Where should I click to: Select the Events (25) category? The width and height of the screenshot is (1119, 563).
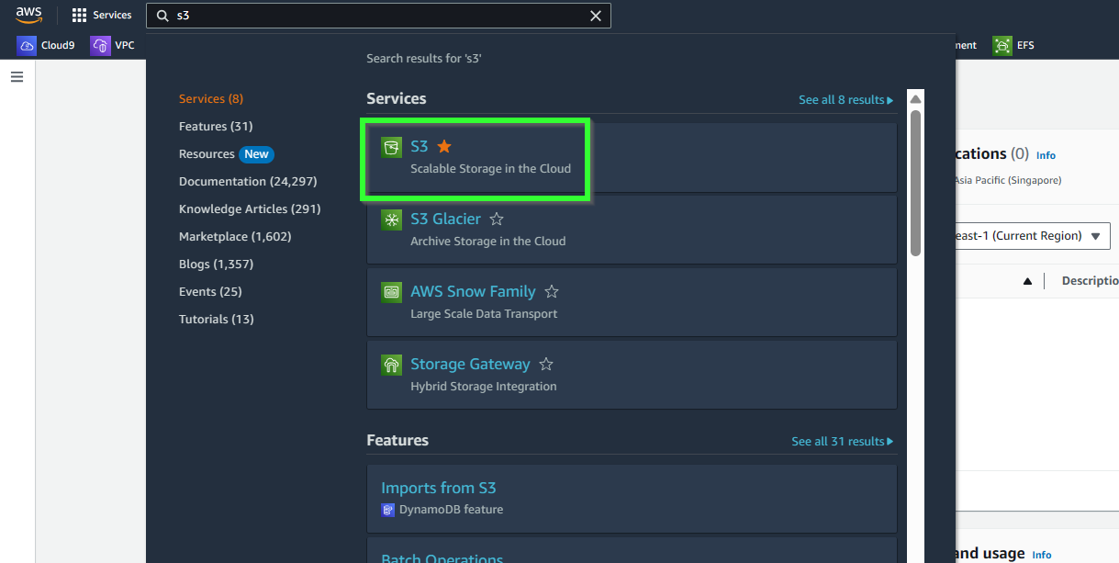(210, 292)
